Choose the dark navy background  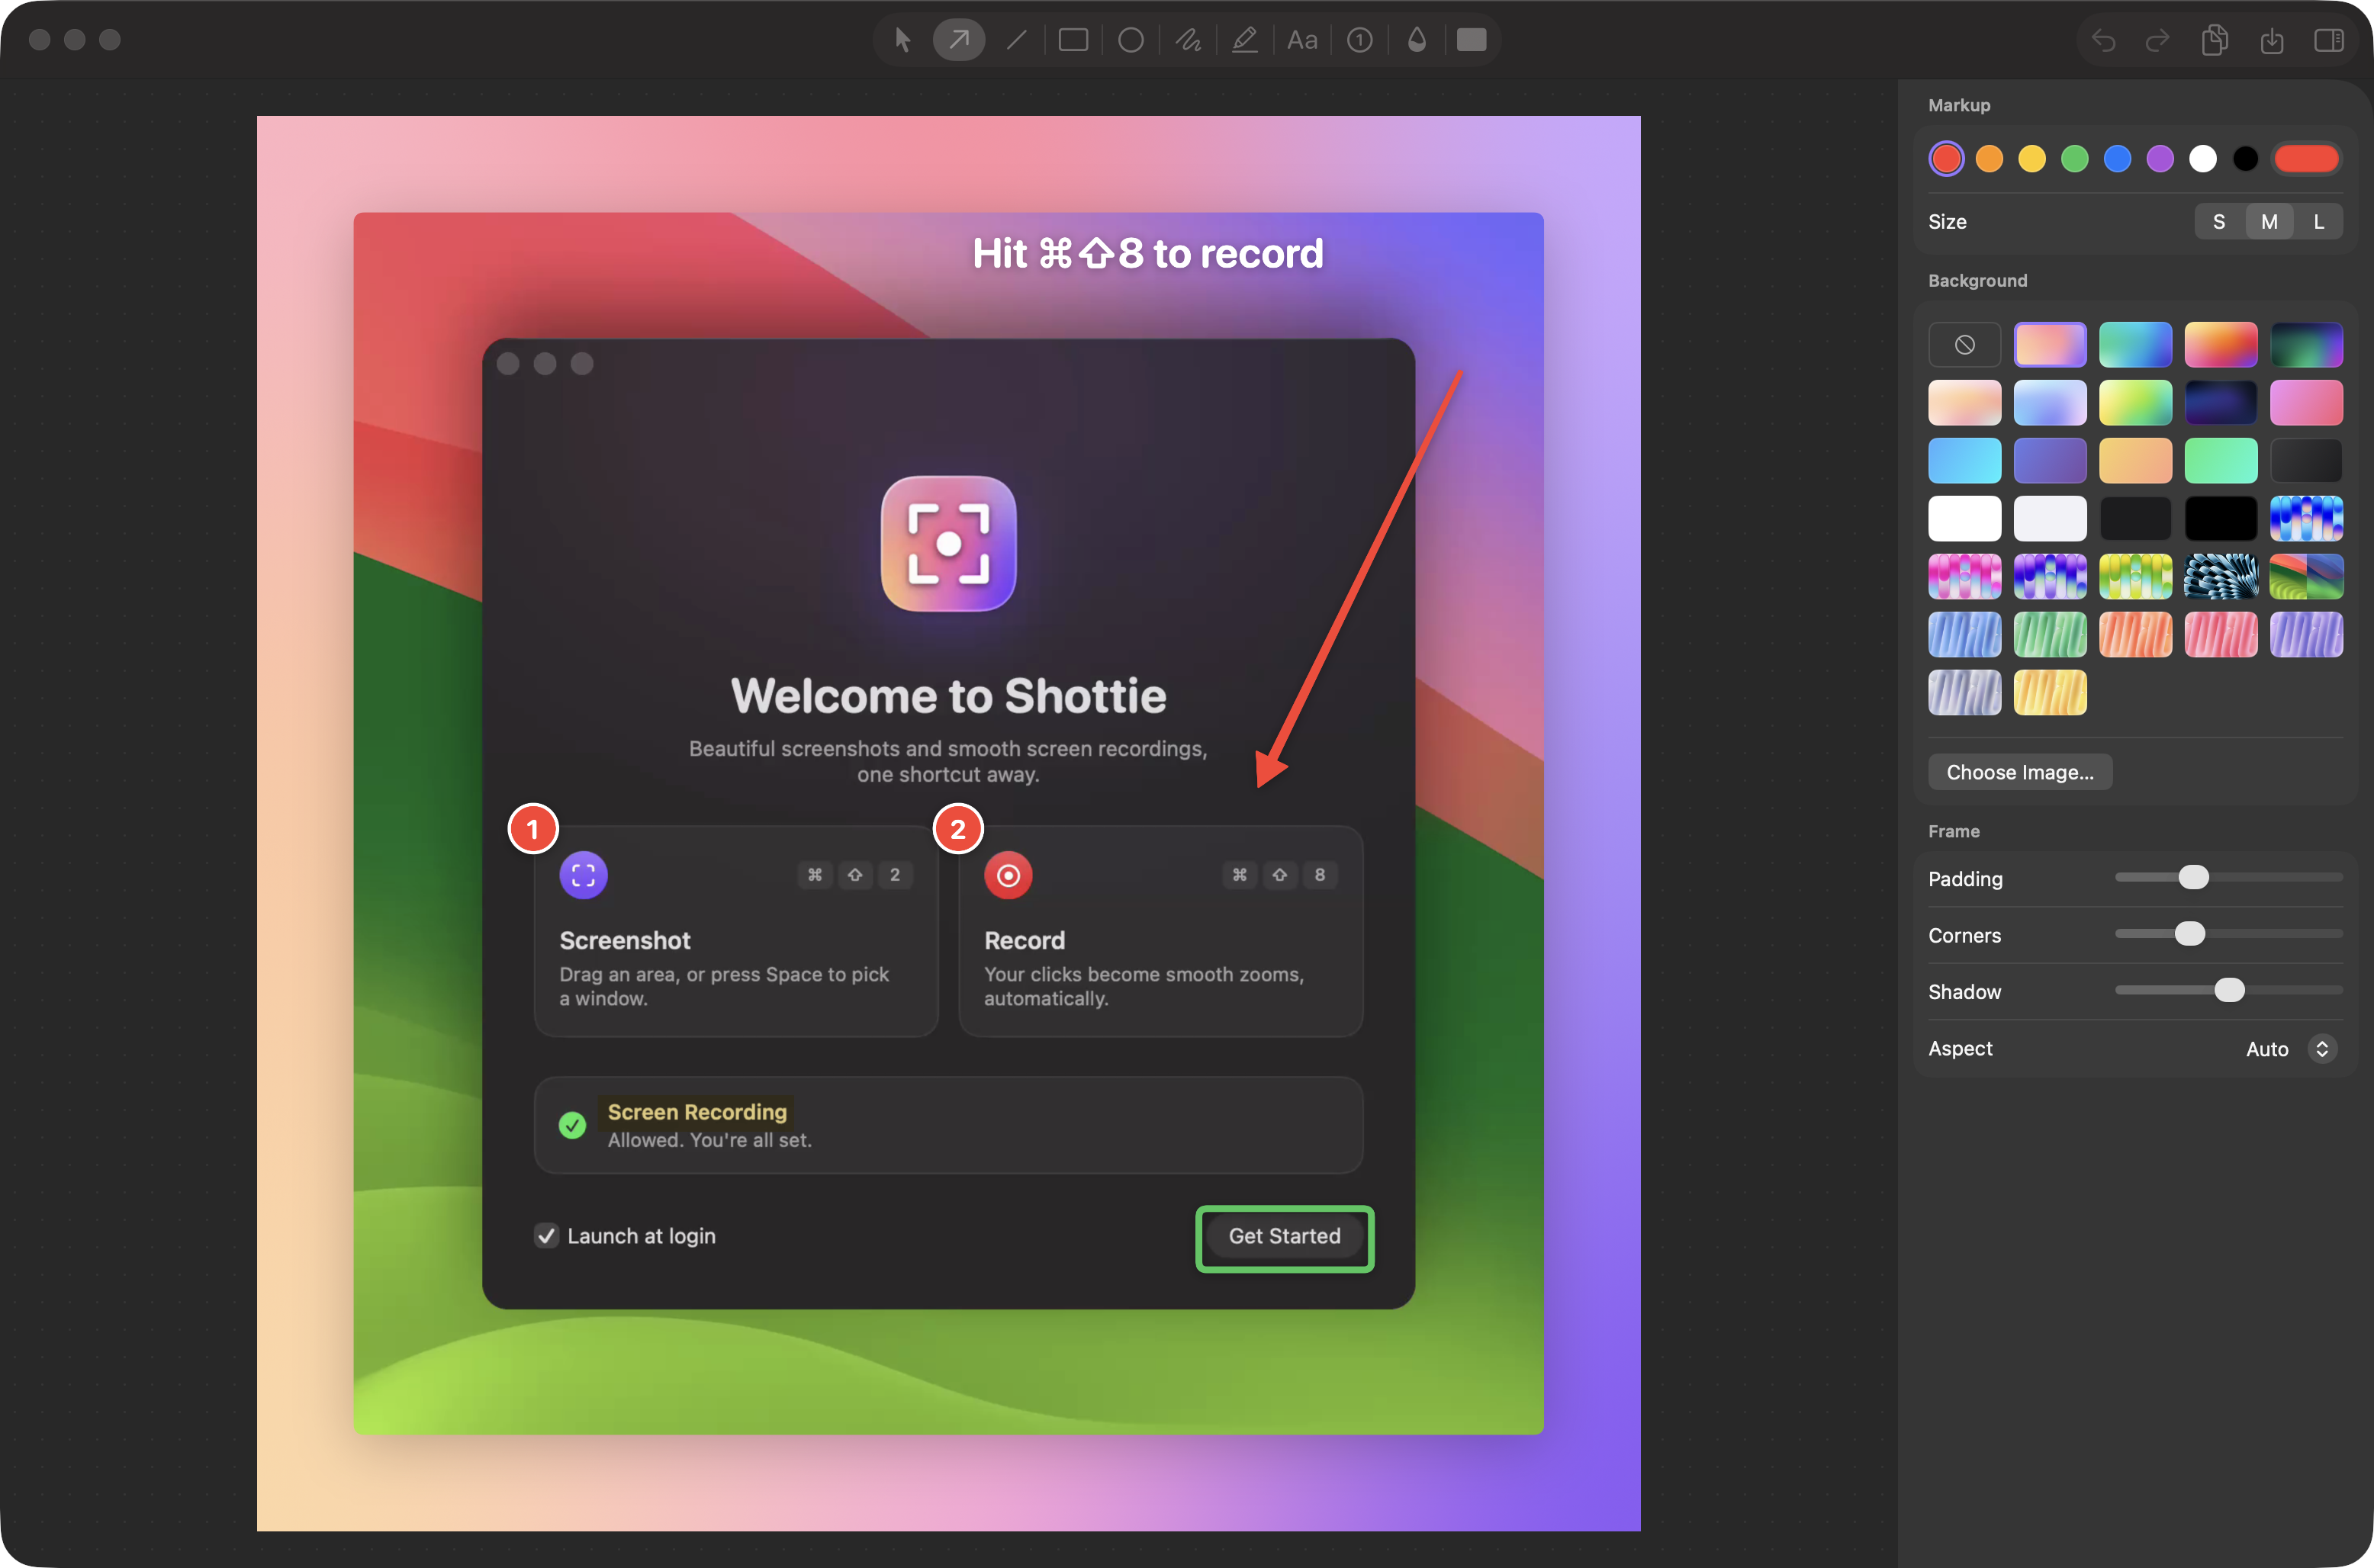(x=2221, y=403)
